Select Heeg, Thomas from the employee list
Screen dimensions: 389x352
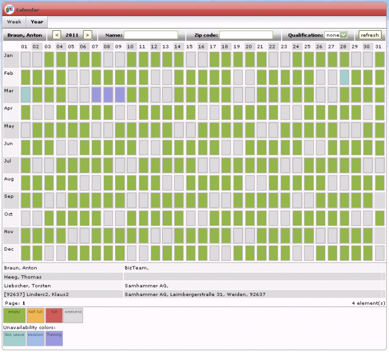[23, 277]
